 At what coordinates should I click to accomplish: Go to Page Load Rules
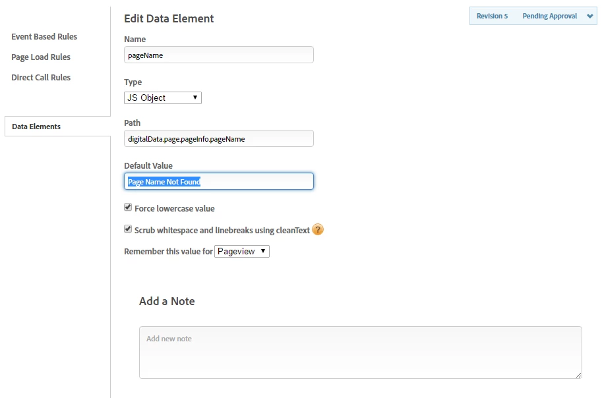(41, 57)
